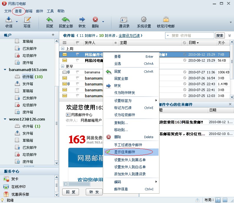Toggle flag on banamama 2010-07-26 message
The image size is (234, 203).
77,78
